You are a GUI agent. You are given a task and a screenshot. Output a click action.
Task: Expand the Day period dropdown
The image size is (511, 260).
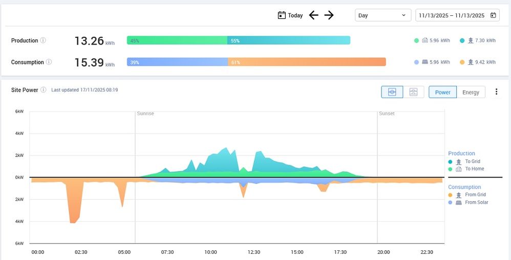pos(383,15)
